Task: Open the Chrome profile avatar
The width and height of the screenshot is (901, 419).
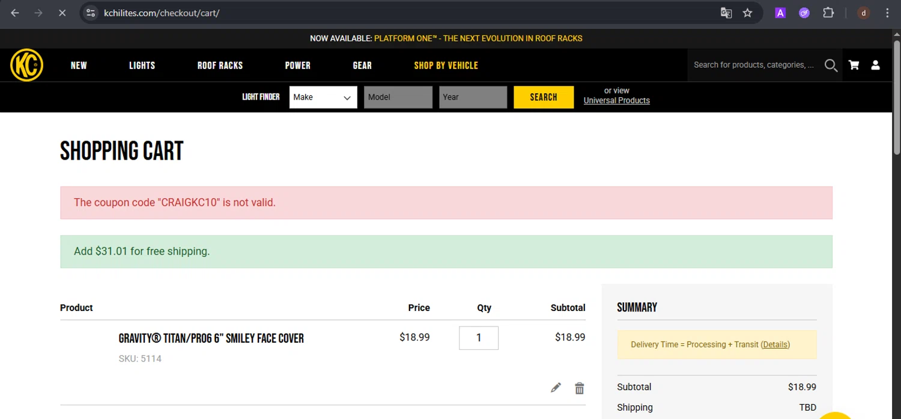Action: 864,13
